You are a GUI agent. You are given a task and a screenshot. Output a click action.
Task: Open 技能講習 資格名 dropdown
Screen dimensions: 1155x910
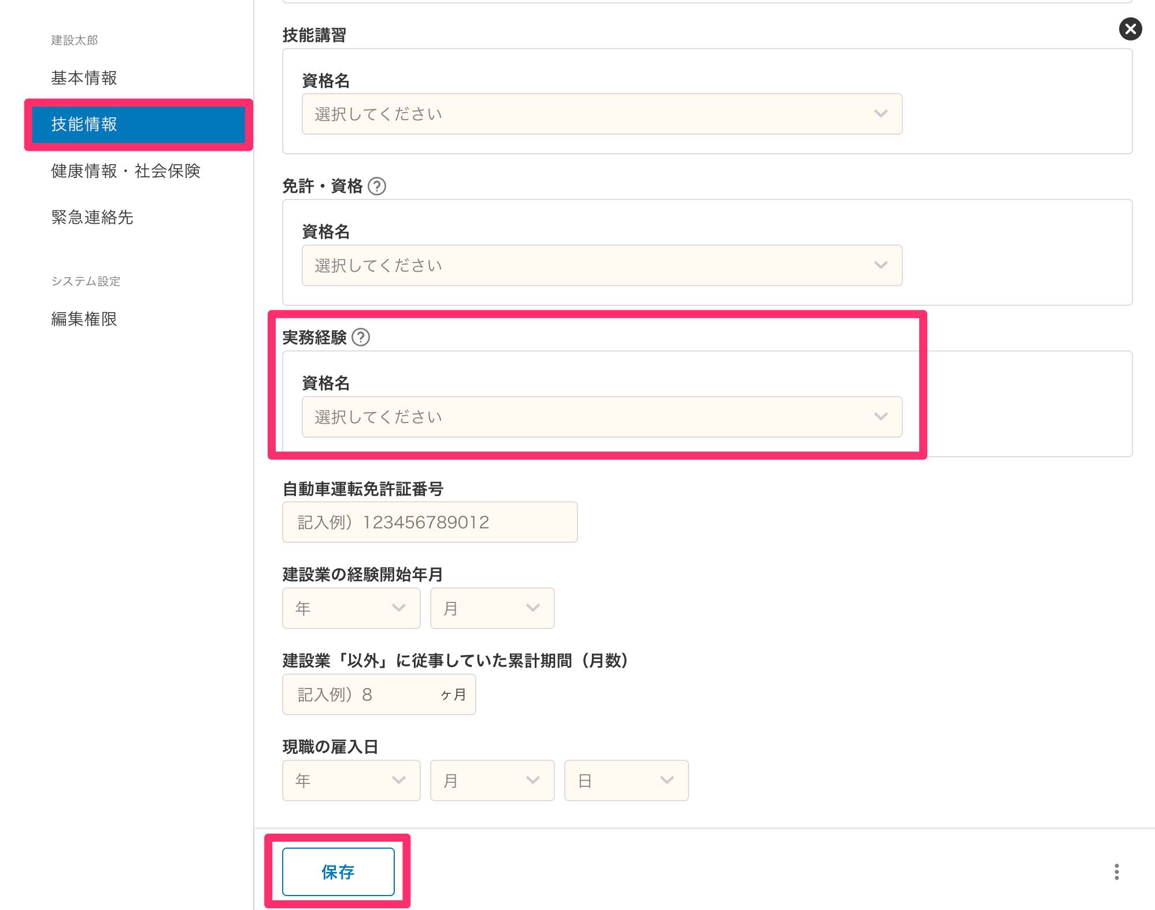pyautogui.click(x=601, y=114)
